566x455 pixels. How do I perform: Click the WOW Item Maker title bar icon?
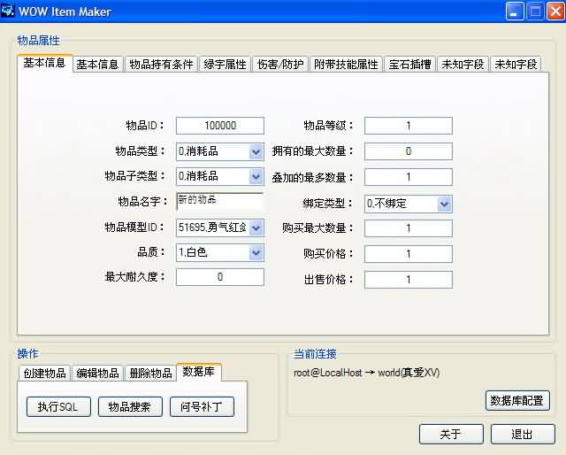click(x=7, y=11)
